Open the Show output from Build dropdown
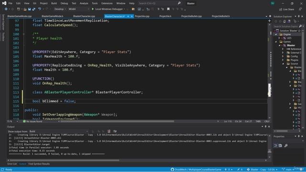 (x=58, y=131)
